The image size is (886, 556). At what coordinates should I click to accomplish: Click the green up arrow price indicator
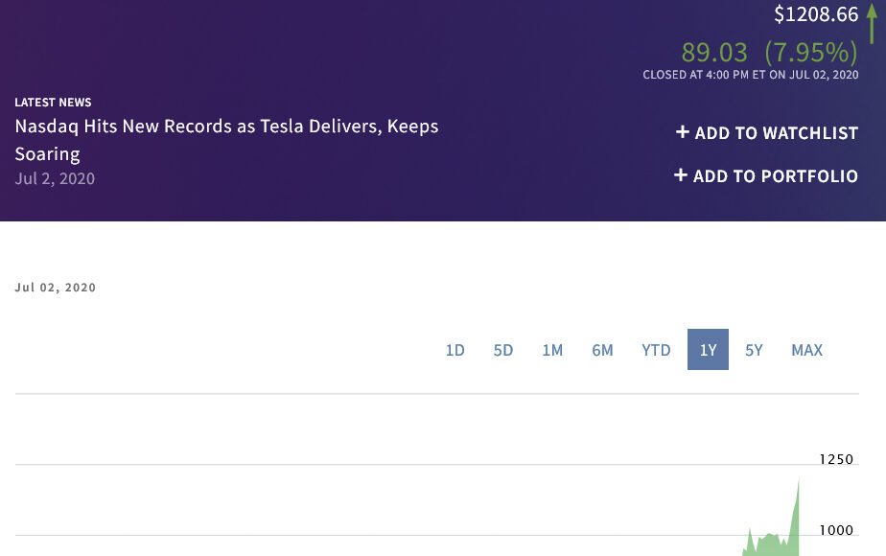(871, 23)
